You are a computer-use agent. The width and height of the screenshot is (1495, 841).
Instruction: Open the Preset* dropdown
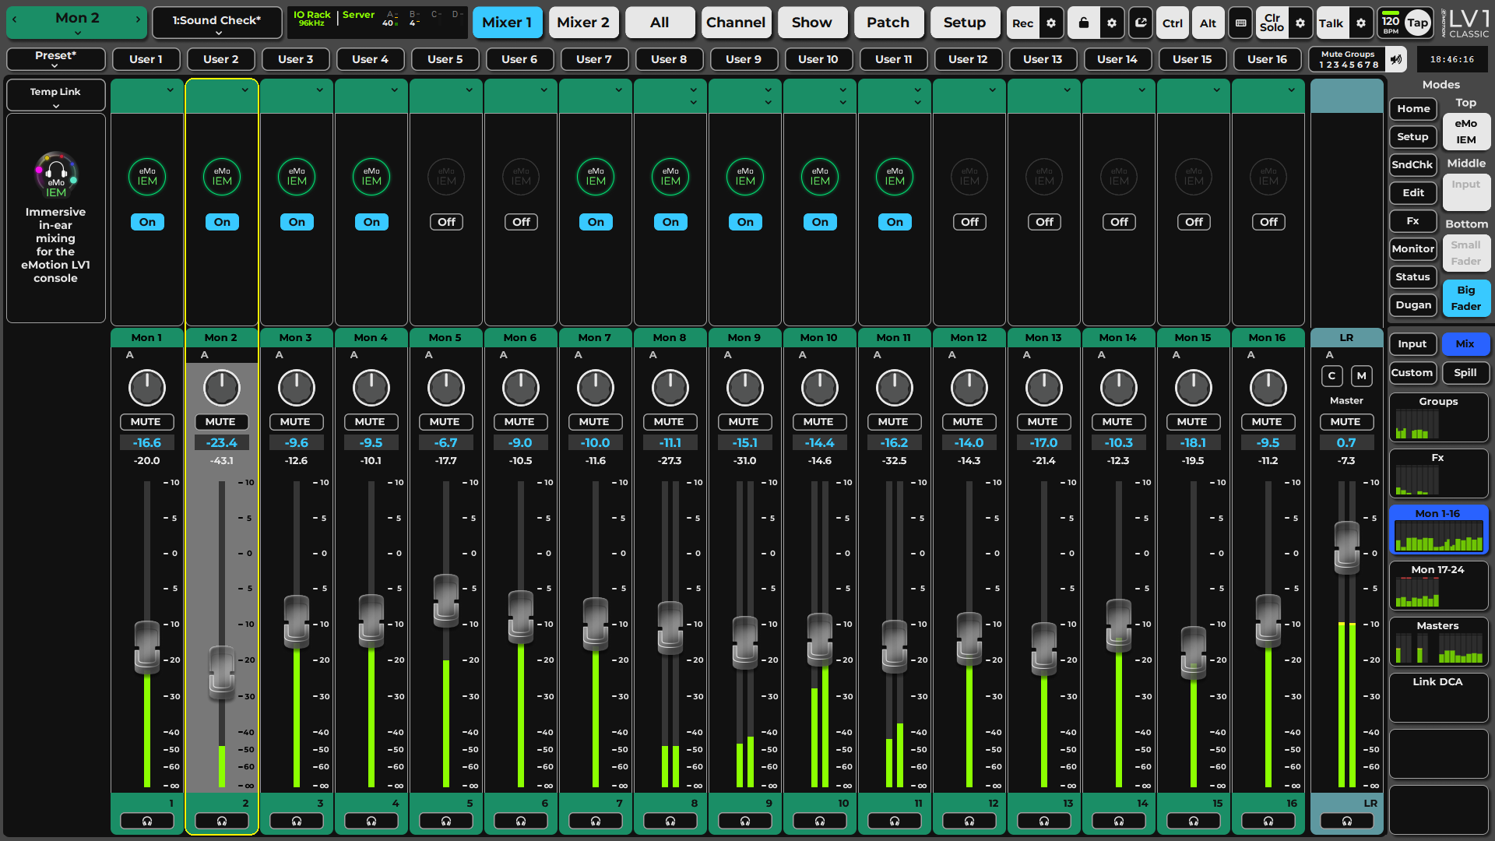[x=55, y=58]
